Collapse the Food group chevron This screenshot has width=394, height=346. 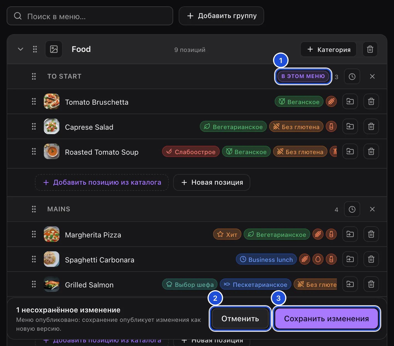pos(21,49)
